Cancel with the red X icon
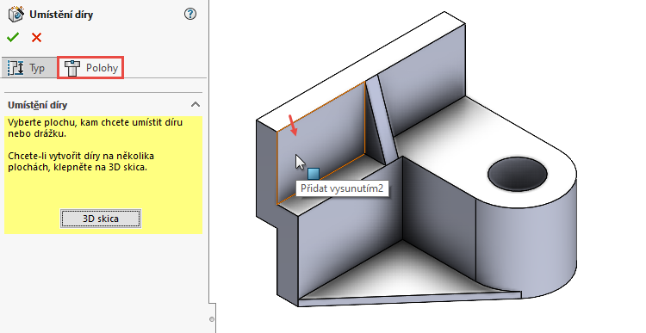Image resolution: width=646 pixels, height=333 pixels. pyautogui.click(x=37, y=38)
